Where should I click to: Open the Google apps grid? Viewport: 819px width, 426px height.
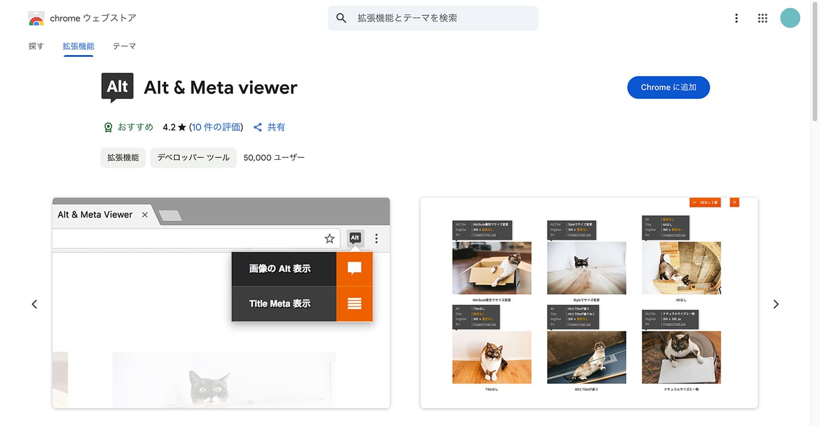763,18
